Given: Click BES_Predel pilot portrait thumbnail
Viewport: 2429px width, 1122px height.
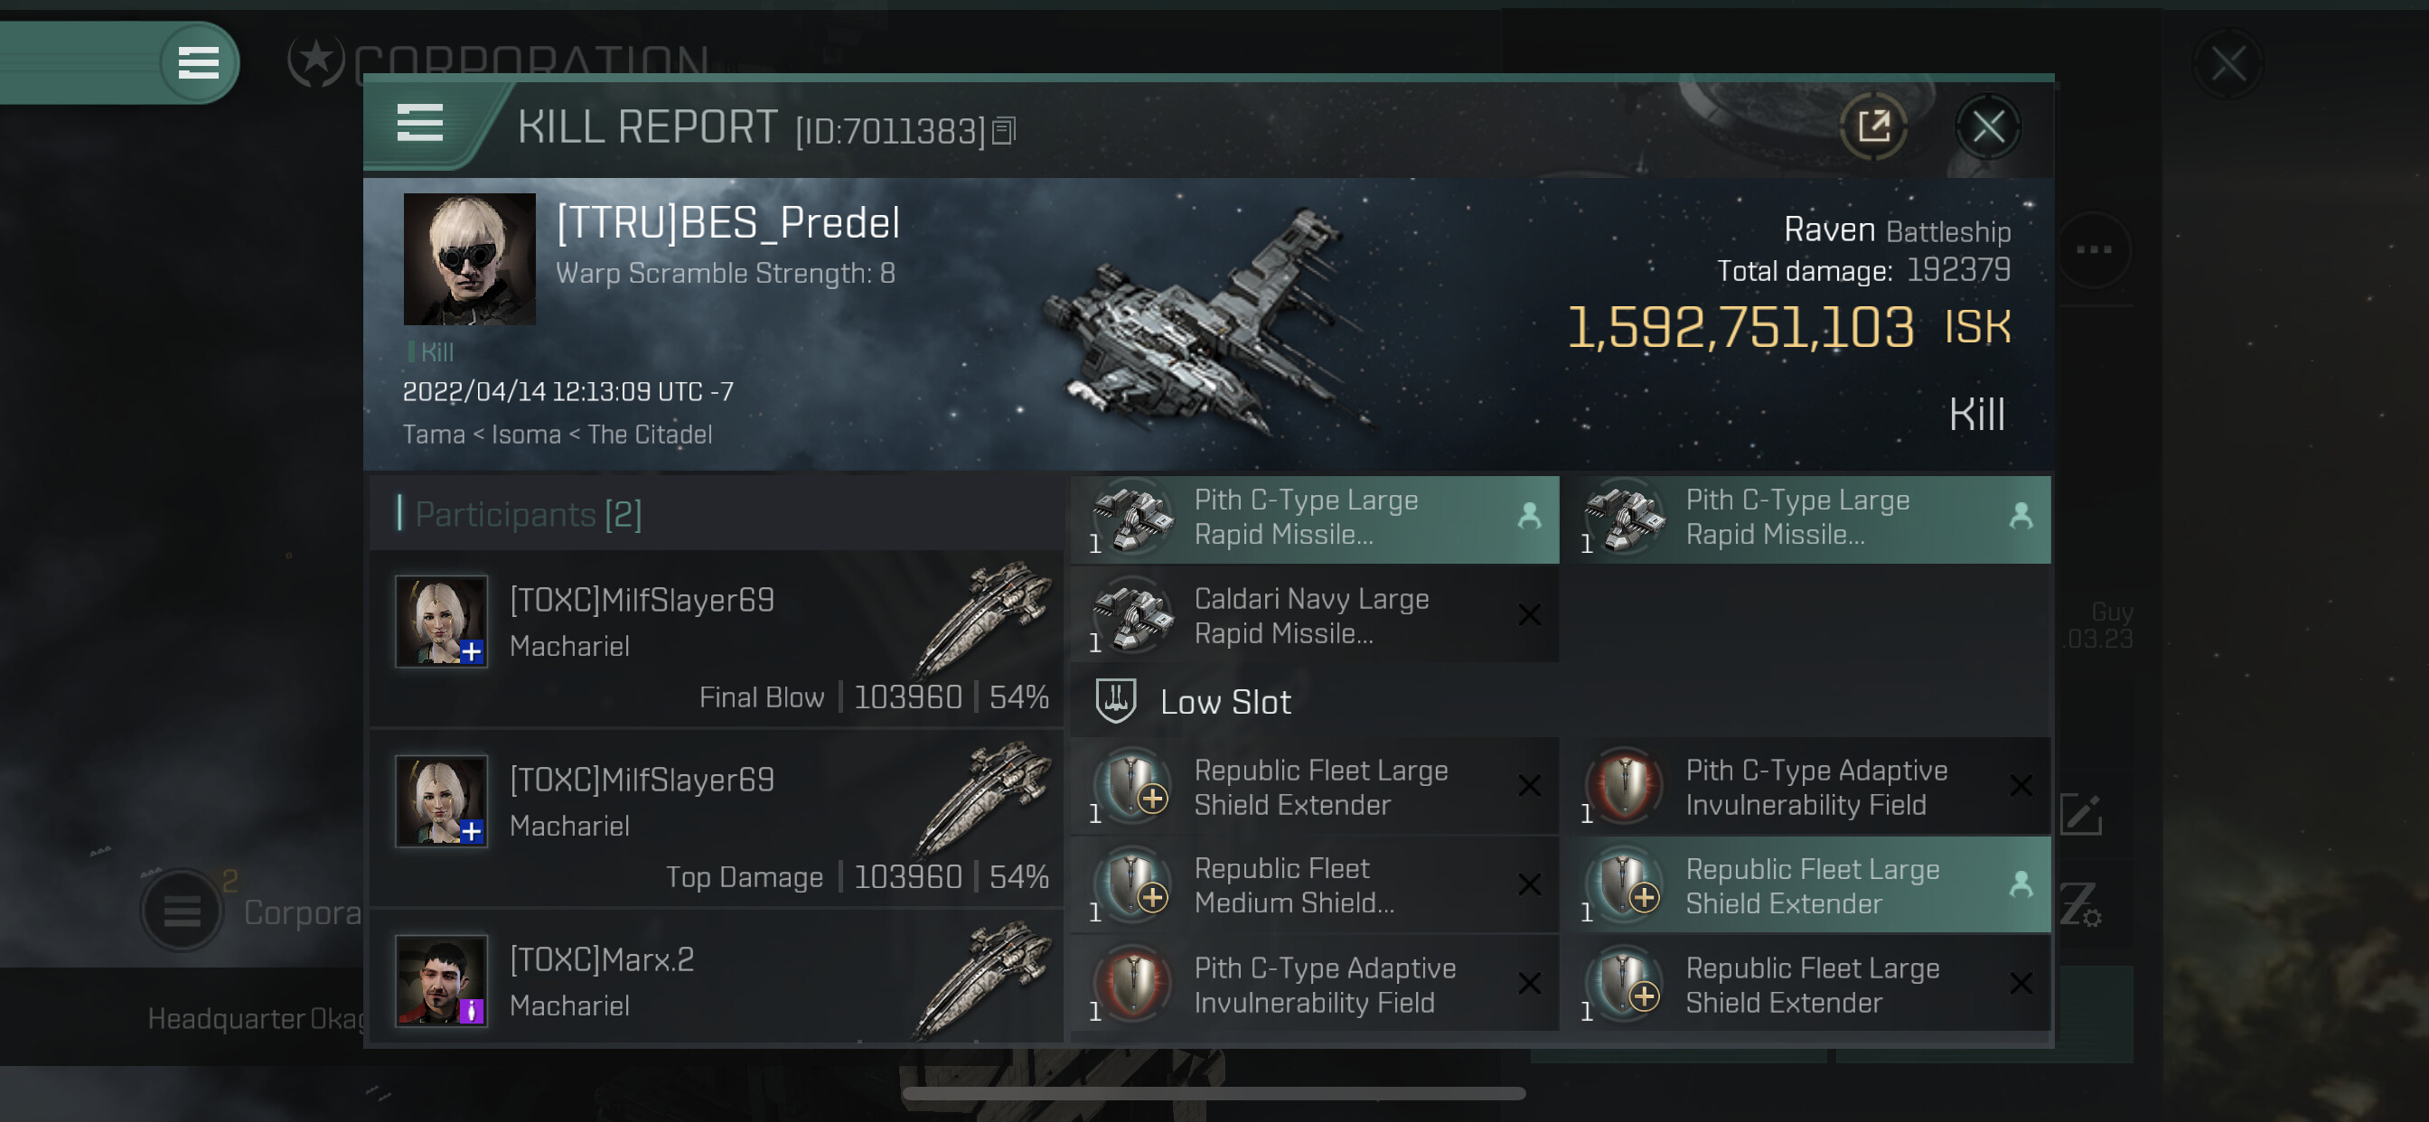Looking at the screenshot, I should click(470, 259).
